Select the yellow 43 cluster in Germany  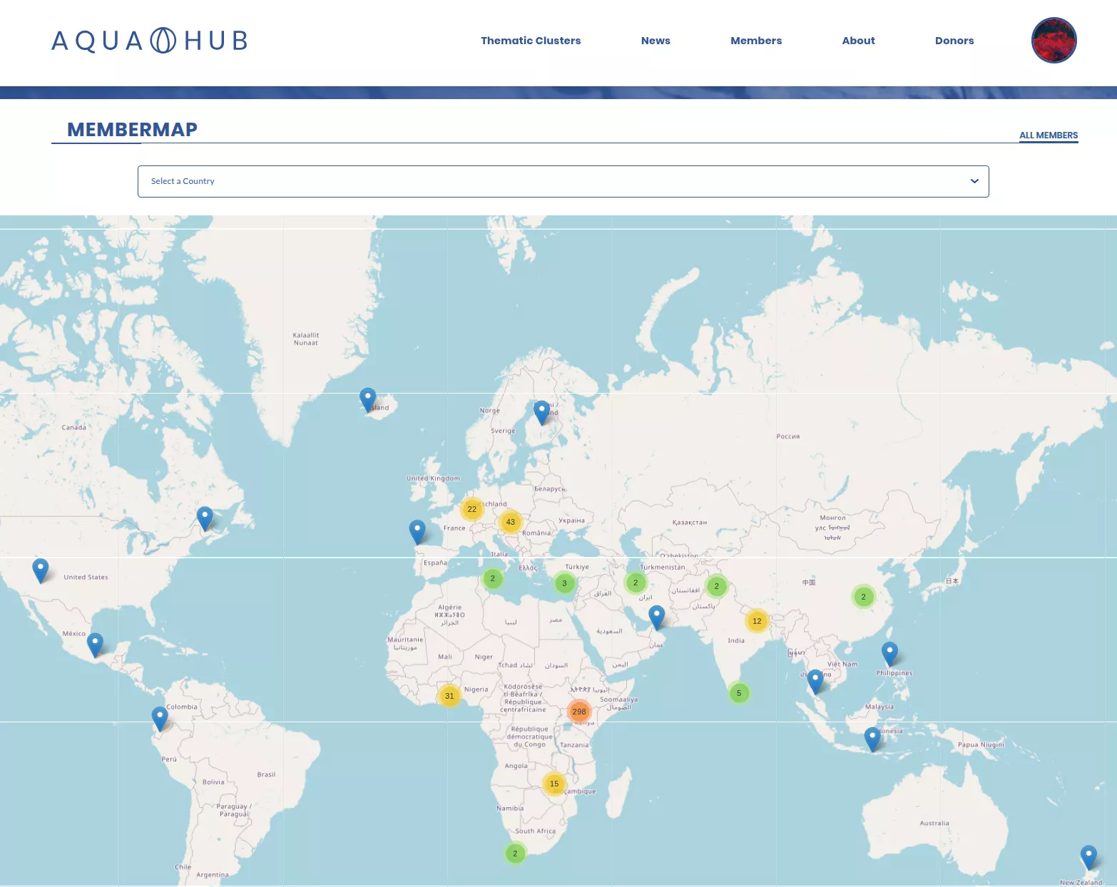point(510,522)
